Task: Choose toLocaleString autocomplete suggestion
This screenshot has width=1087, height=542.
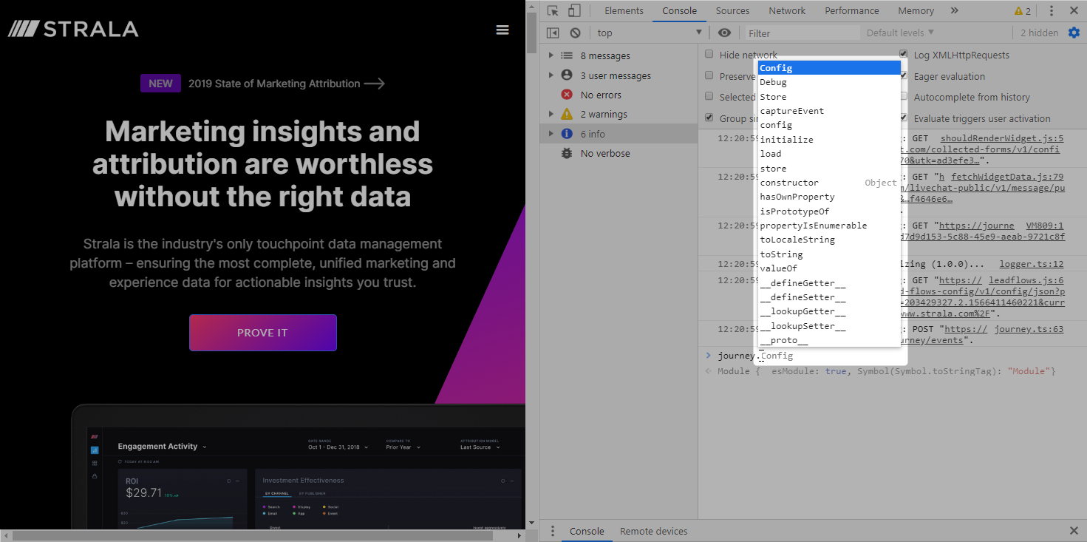Action: point(829,240)
